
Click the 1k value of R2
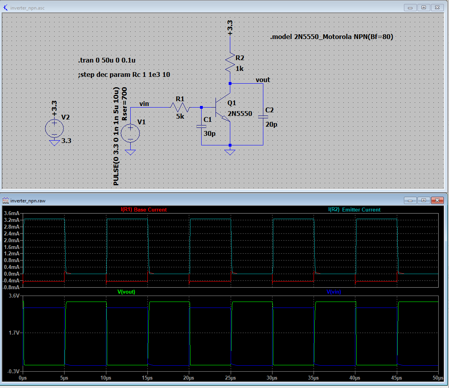coord(239,69)
